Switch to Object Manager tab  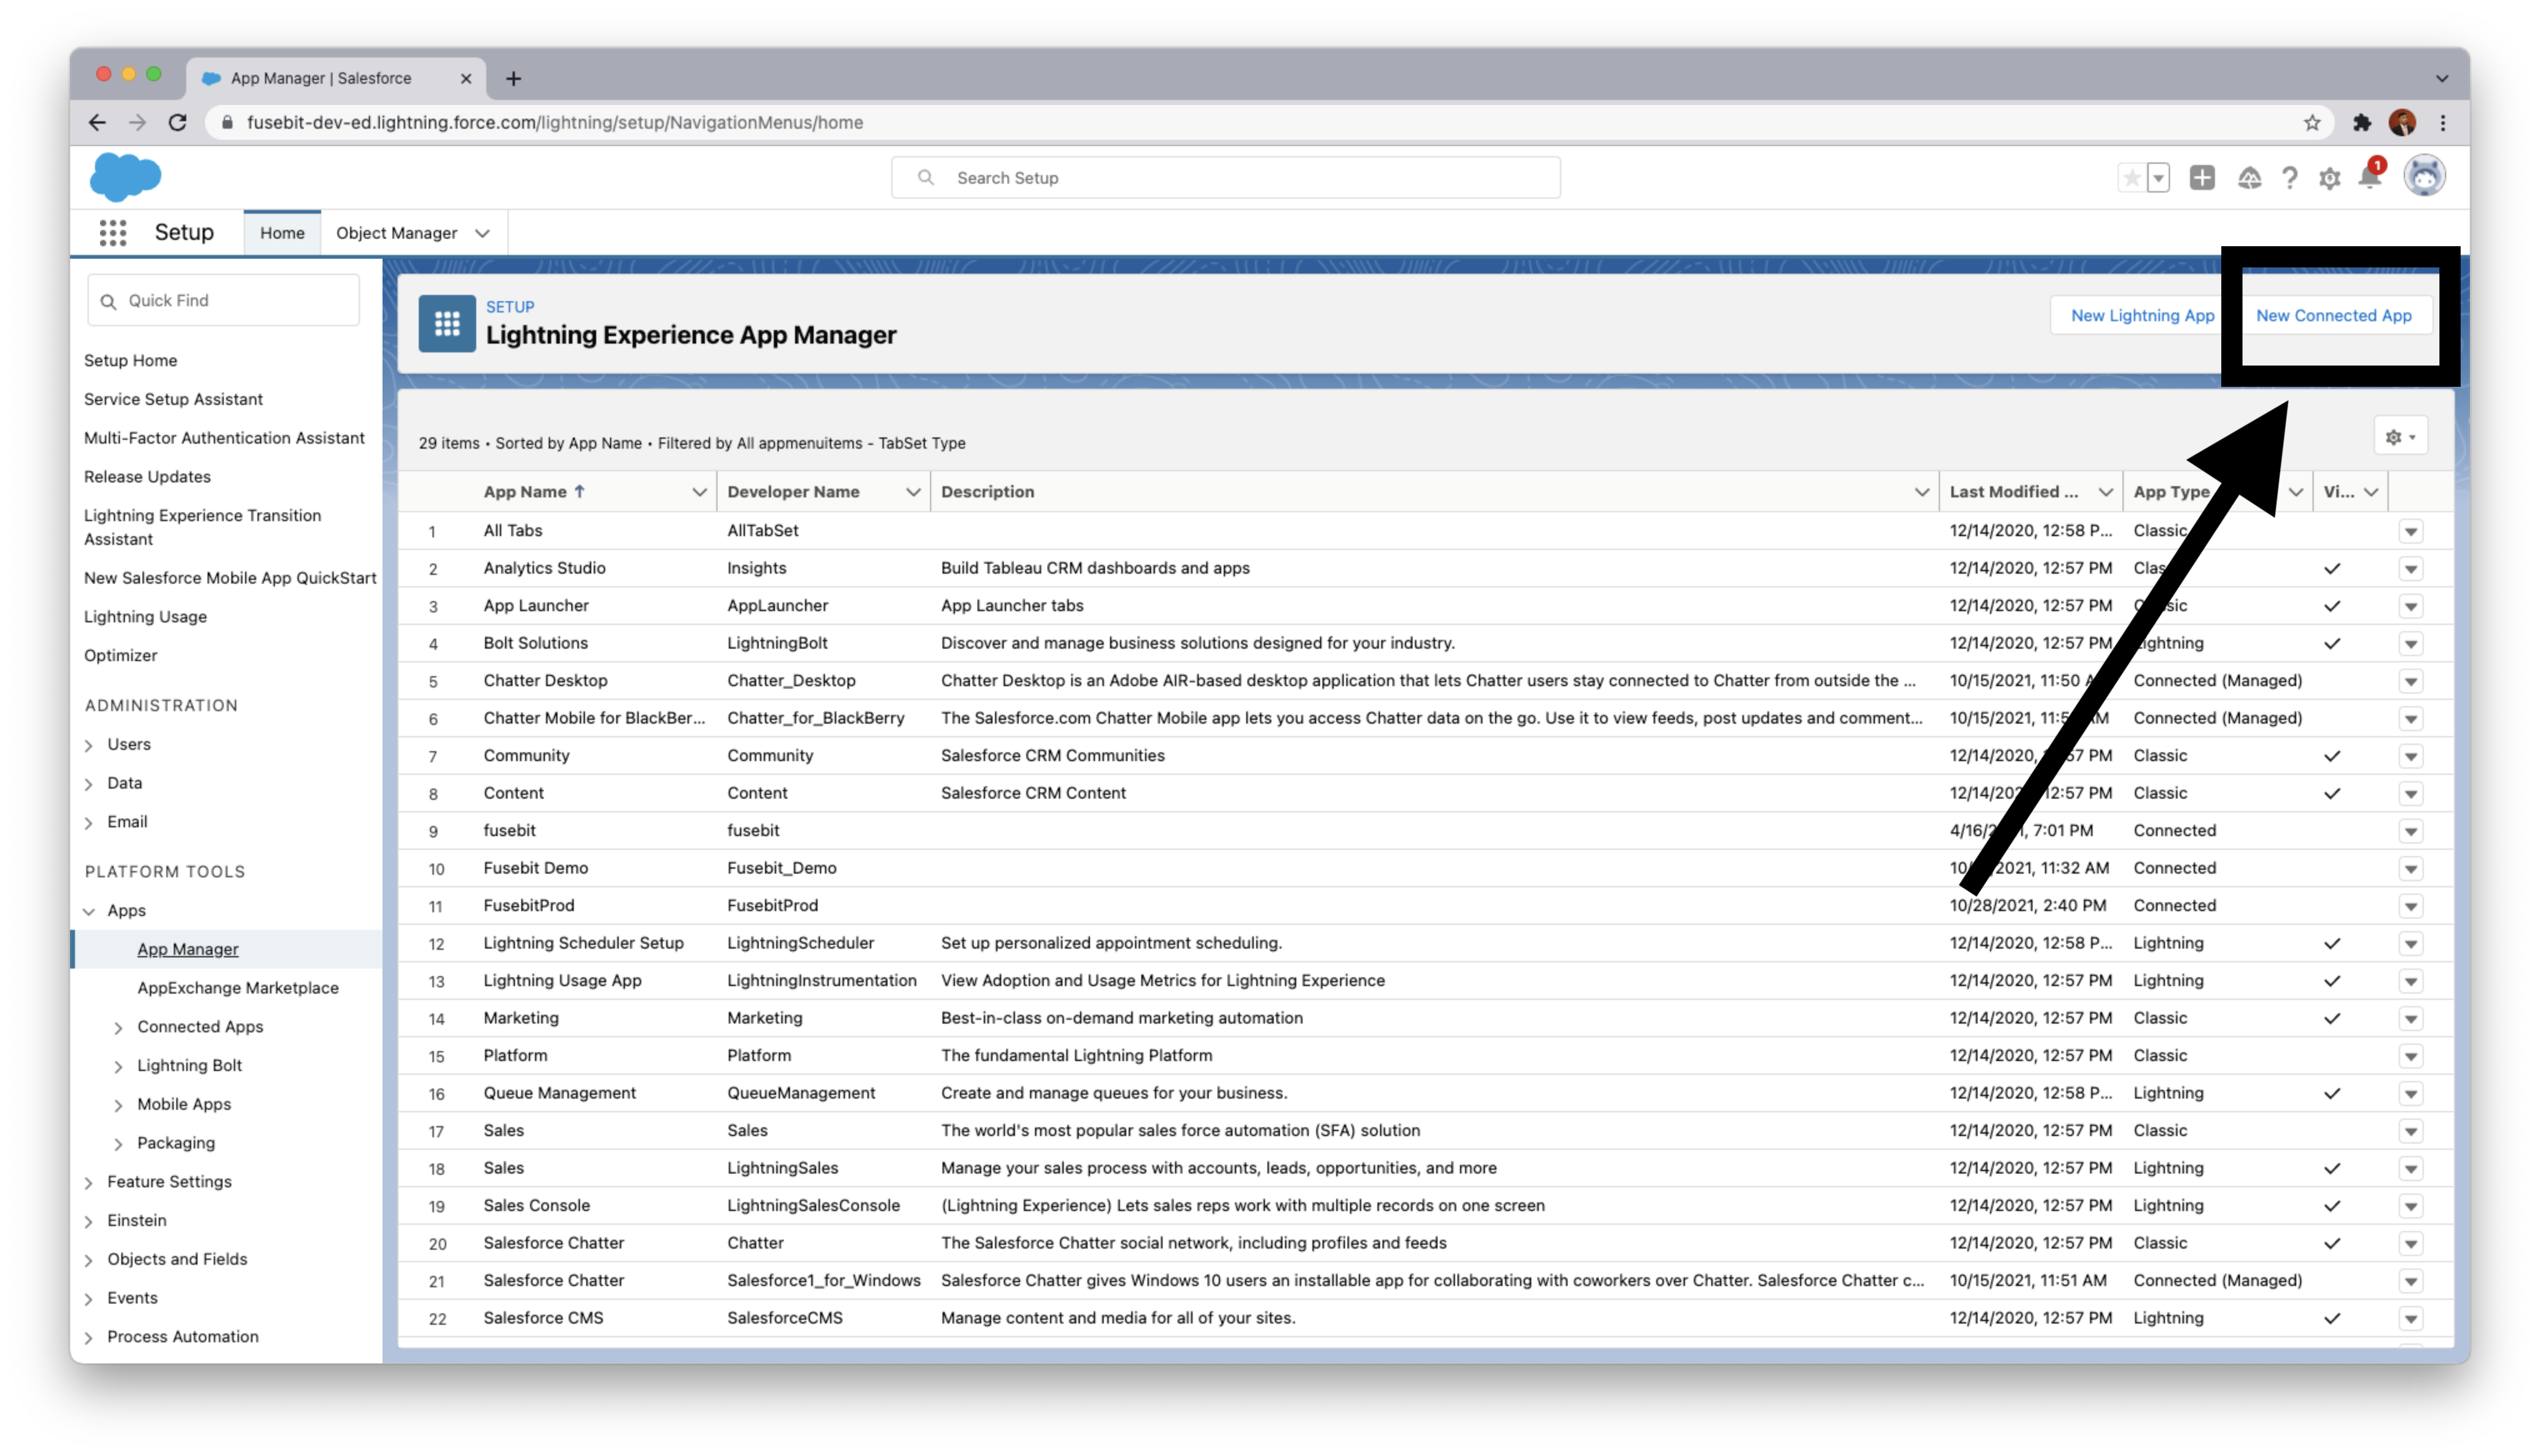pyautogui.click(x=397, y=233)
